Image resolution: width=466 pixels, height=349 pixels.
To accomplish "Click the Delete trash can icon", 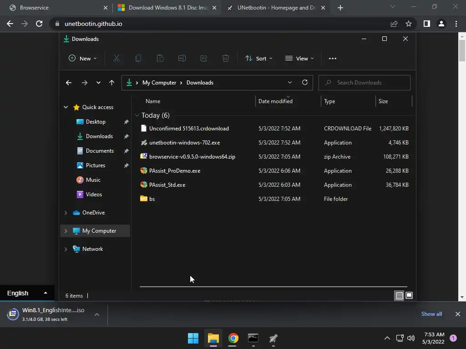I will 226,59.
